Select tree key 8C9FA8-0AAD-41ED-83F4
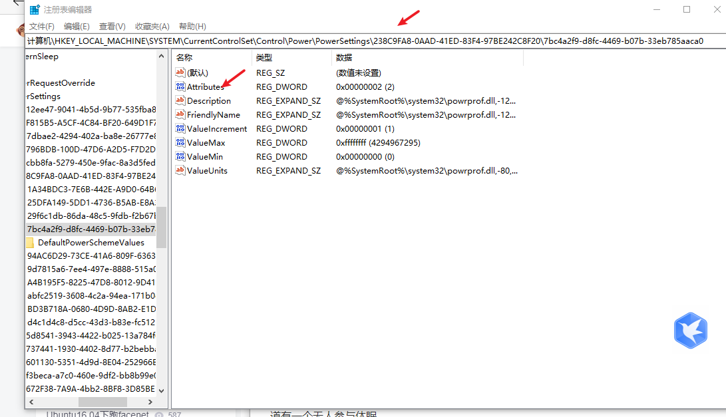Screen dimensions: 726x417 (91, 176)
